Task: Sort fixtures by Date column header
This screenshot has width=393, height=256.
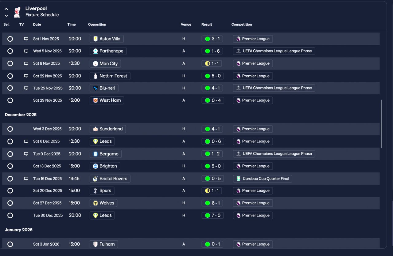Action: [x=37, y=24]
